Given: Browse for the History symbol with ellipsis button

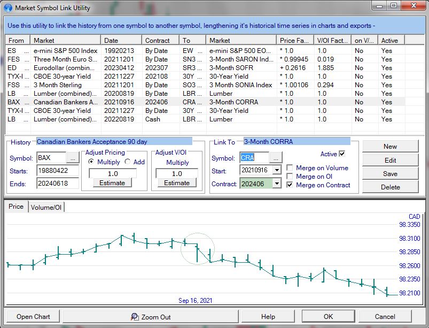Looking at the screenshot, I should coord(73,158).
